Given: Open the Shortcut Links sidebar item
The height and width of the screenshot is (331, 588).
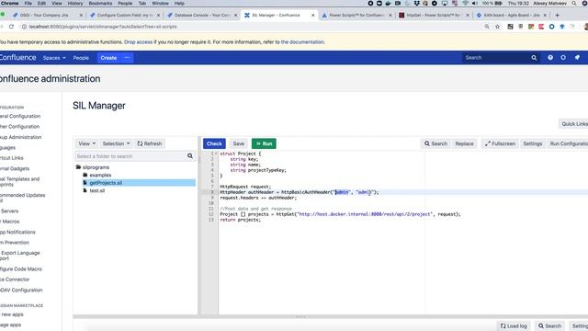Looking at the screenshot, I should click(x=12, y=158).
